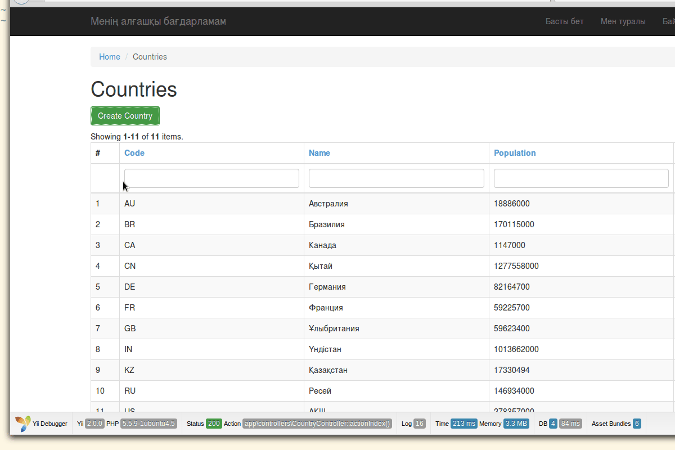The height and width of the screenshot is (450, 675).
Task: Focus the Population filter input field
Action: [580, 178]
